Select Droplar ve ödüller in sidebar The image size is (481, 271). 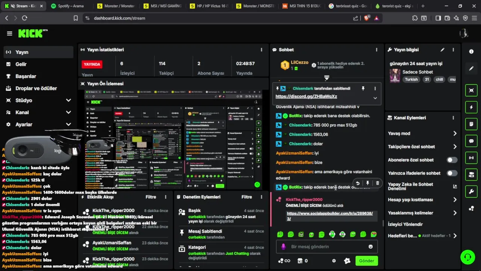[x=38, y=88]
